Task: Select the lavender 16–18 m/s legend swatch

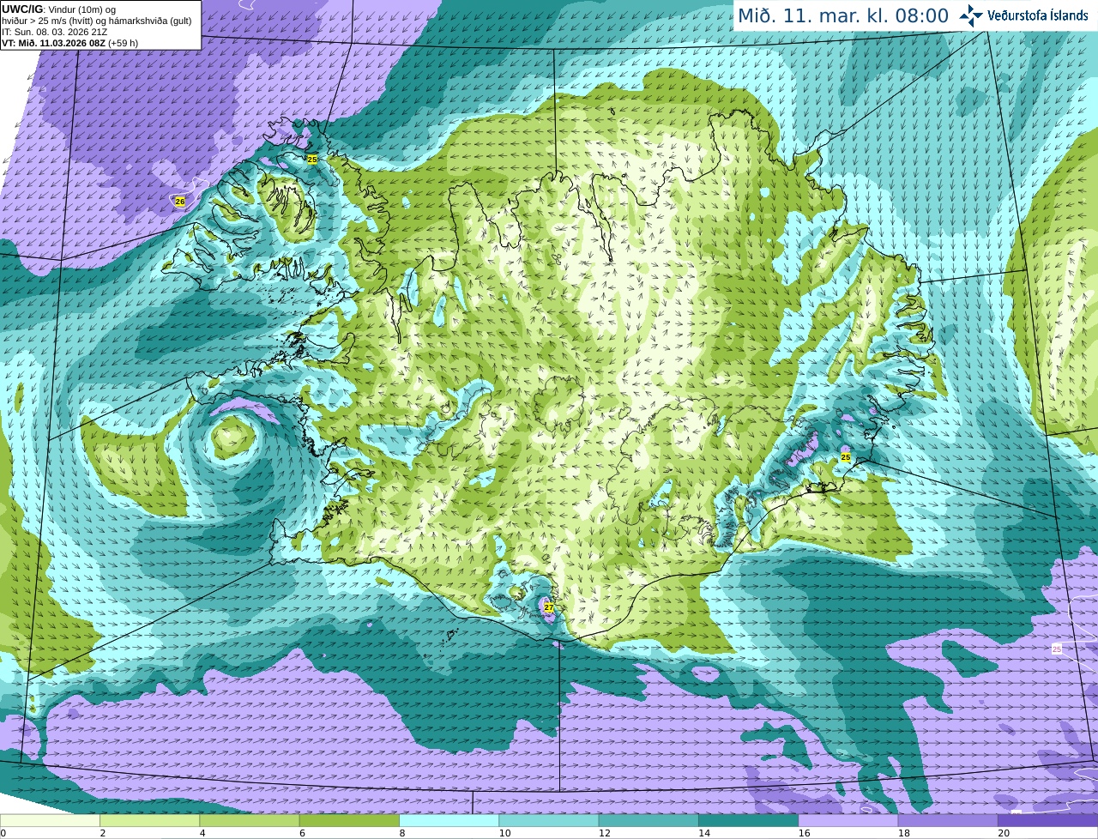Action: [x=848, y=820]
